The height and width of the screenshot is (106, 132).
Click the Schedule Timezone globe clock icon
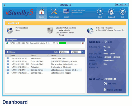tap(90, 31)
